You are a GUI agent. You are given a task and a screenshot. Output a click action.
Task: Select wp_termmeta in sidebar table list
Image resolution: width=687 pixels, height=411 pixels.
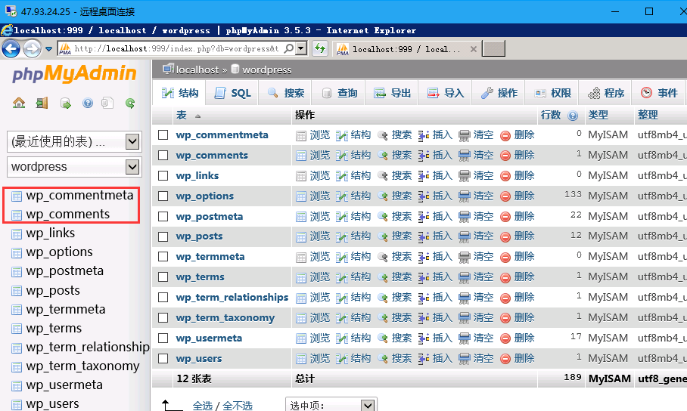(x=66, y=310)
